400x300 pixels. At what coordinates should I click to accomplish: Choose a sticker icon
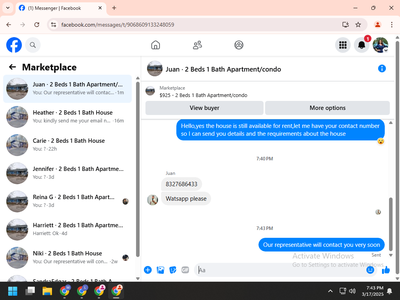[x=173, y=270]
